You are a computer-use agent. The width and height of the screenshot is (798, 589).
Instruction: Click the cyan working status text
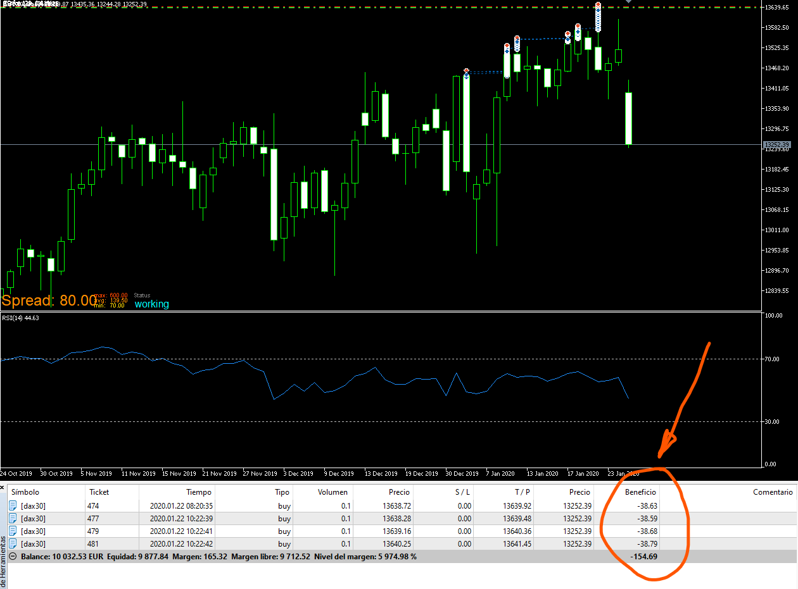[151, 304]
